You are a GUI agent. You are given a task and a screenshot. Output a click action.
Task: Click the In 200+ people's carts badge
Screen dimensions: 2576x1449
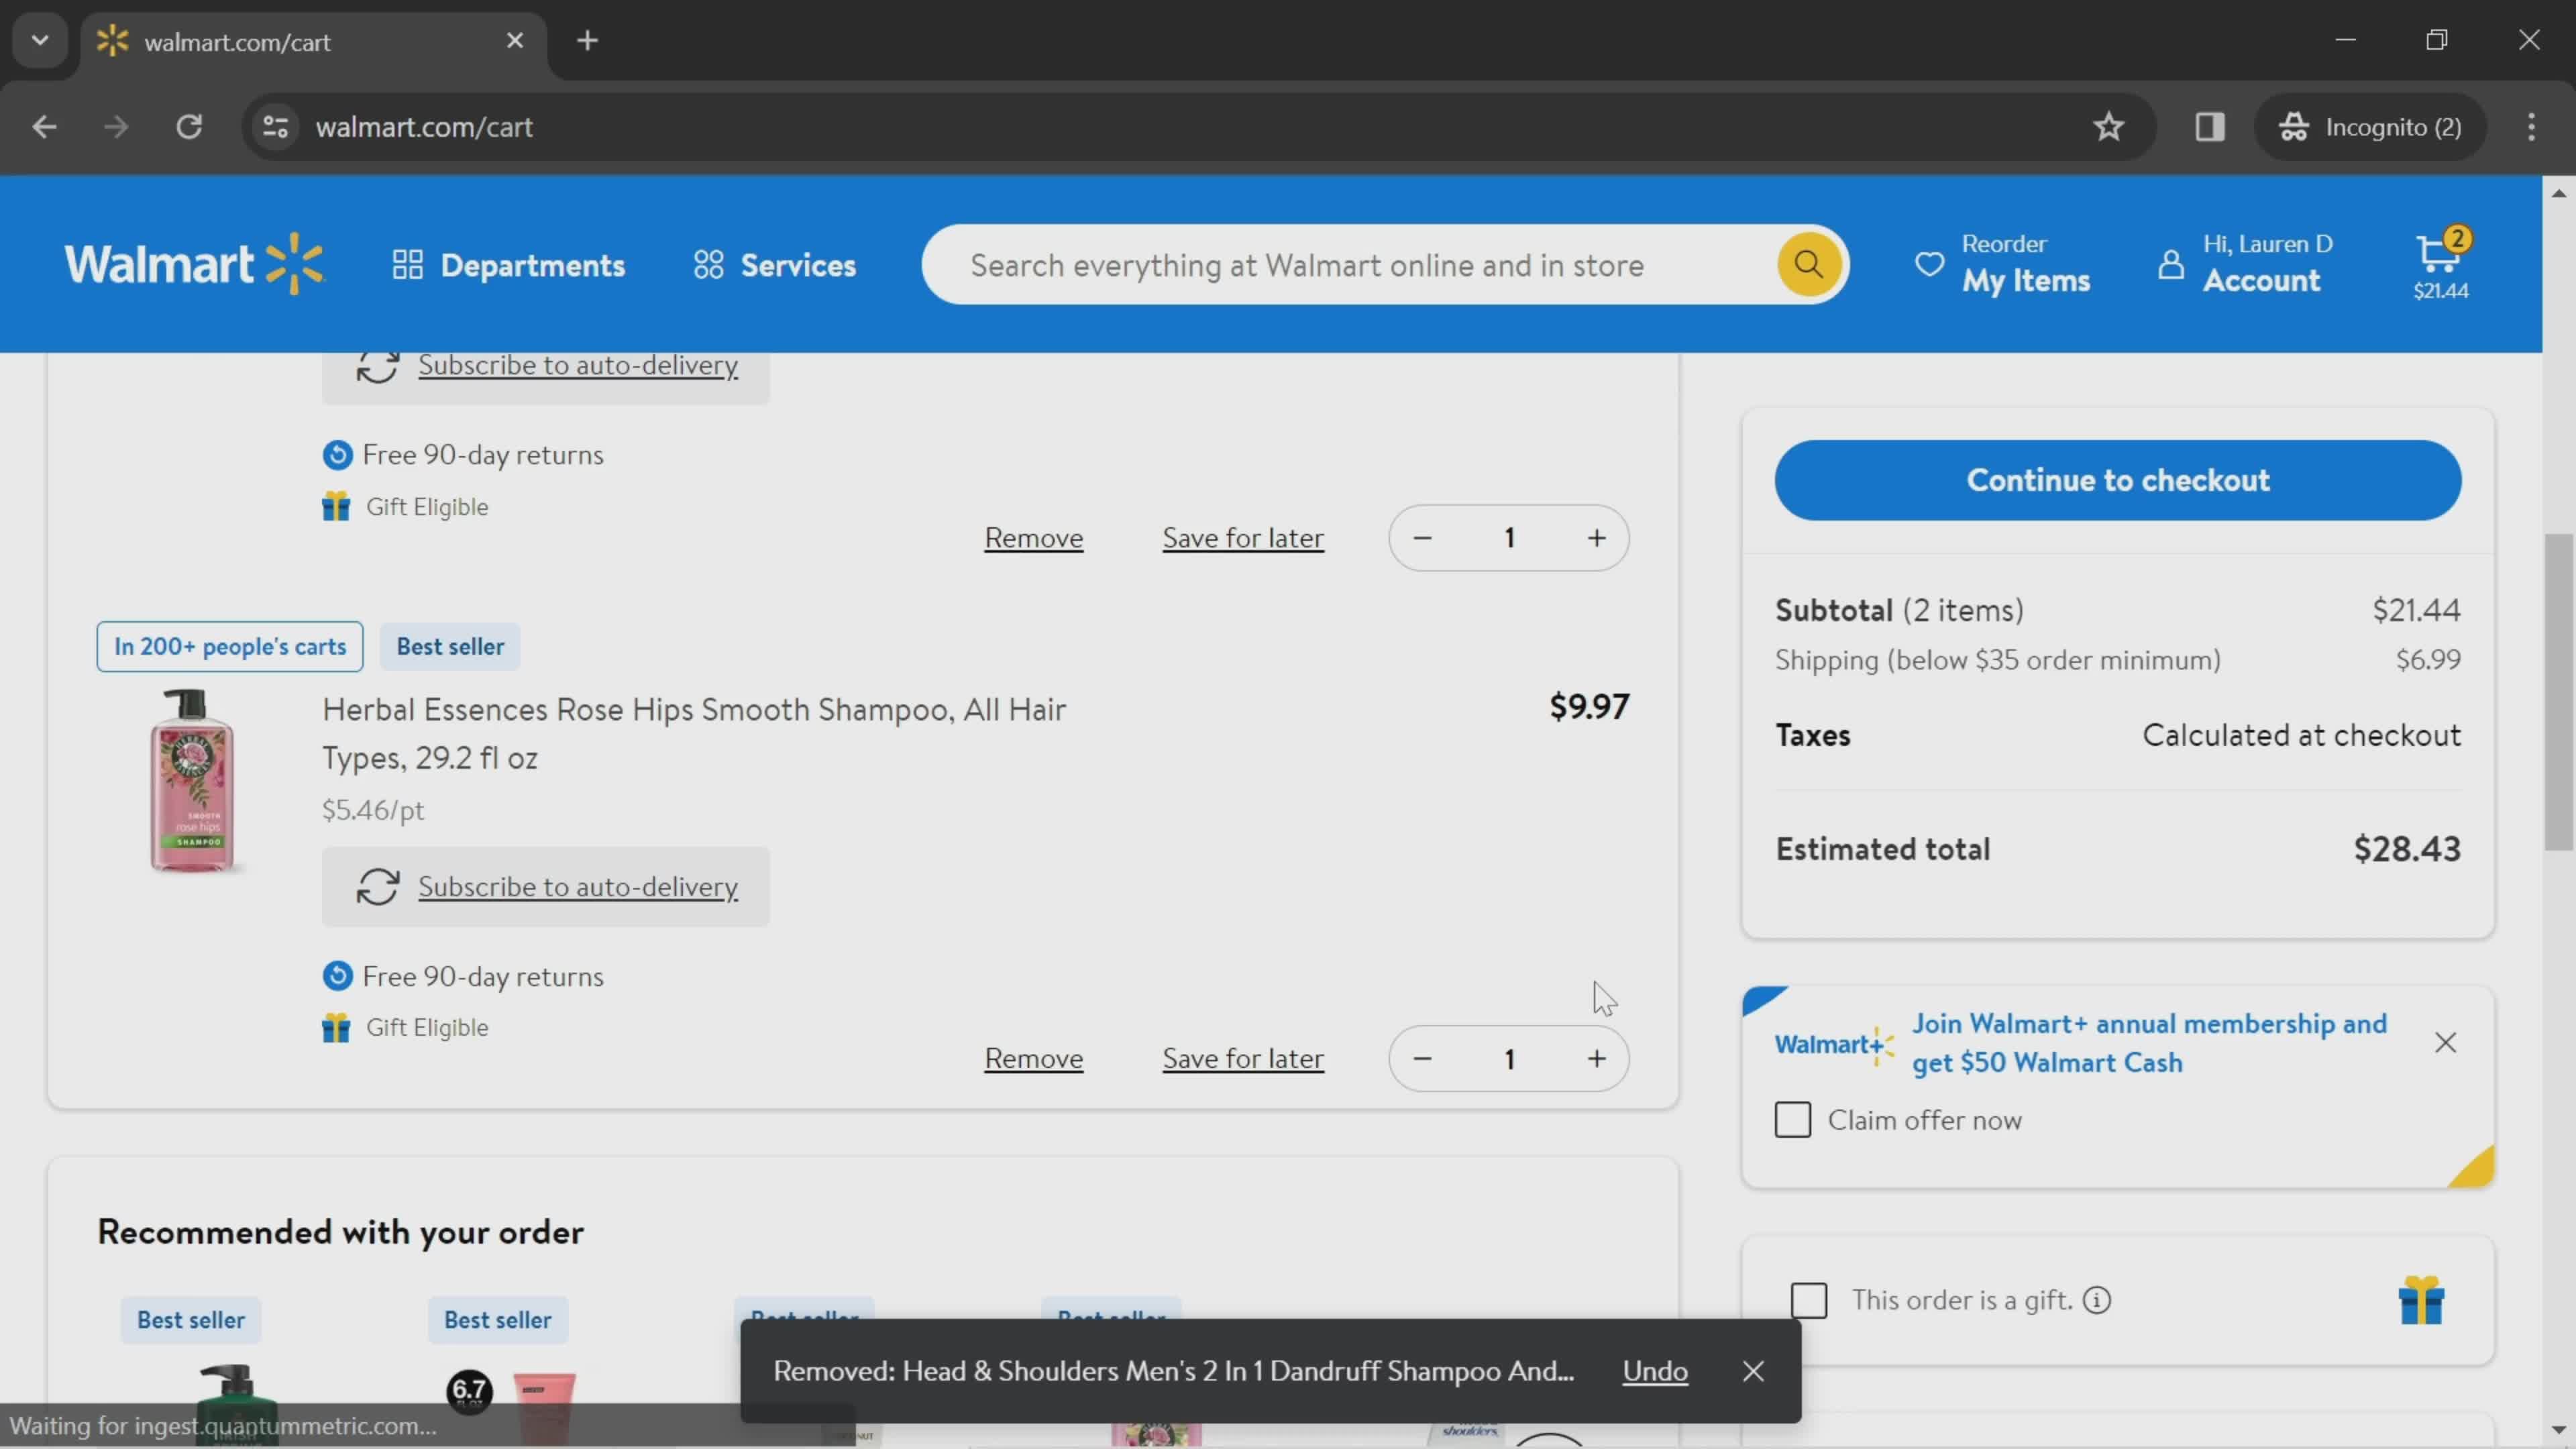pyautogui.click(x=230, y=647)
